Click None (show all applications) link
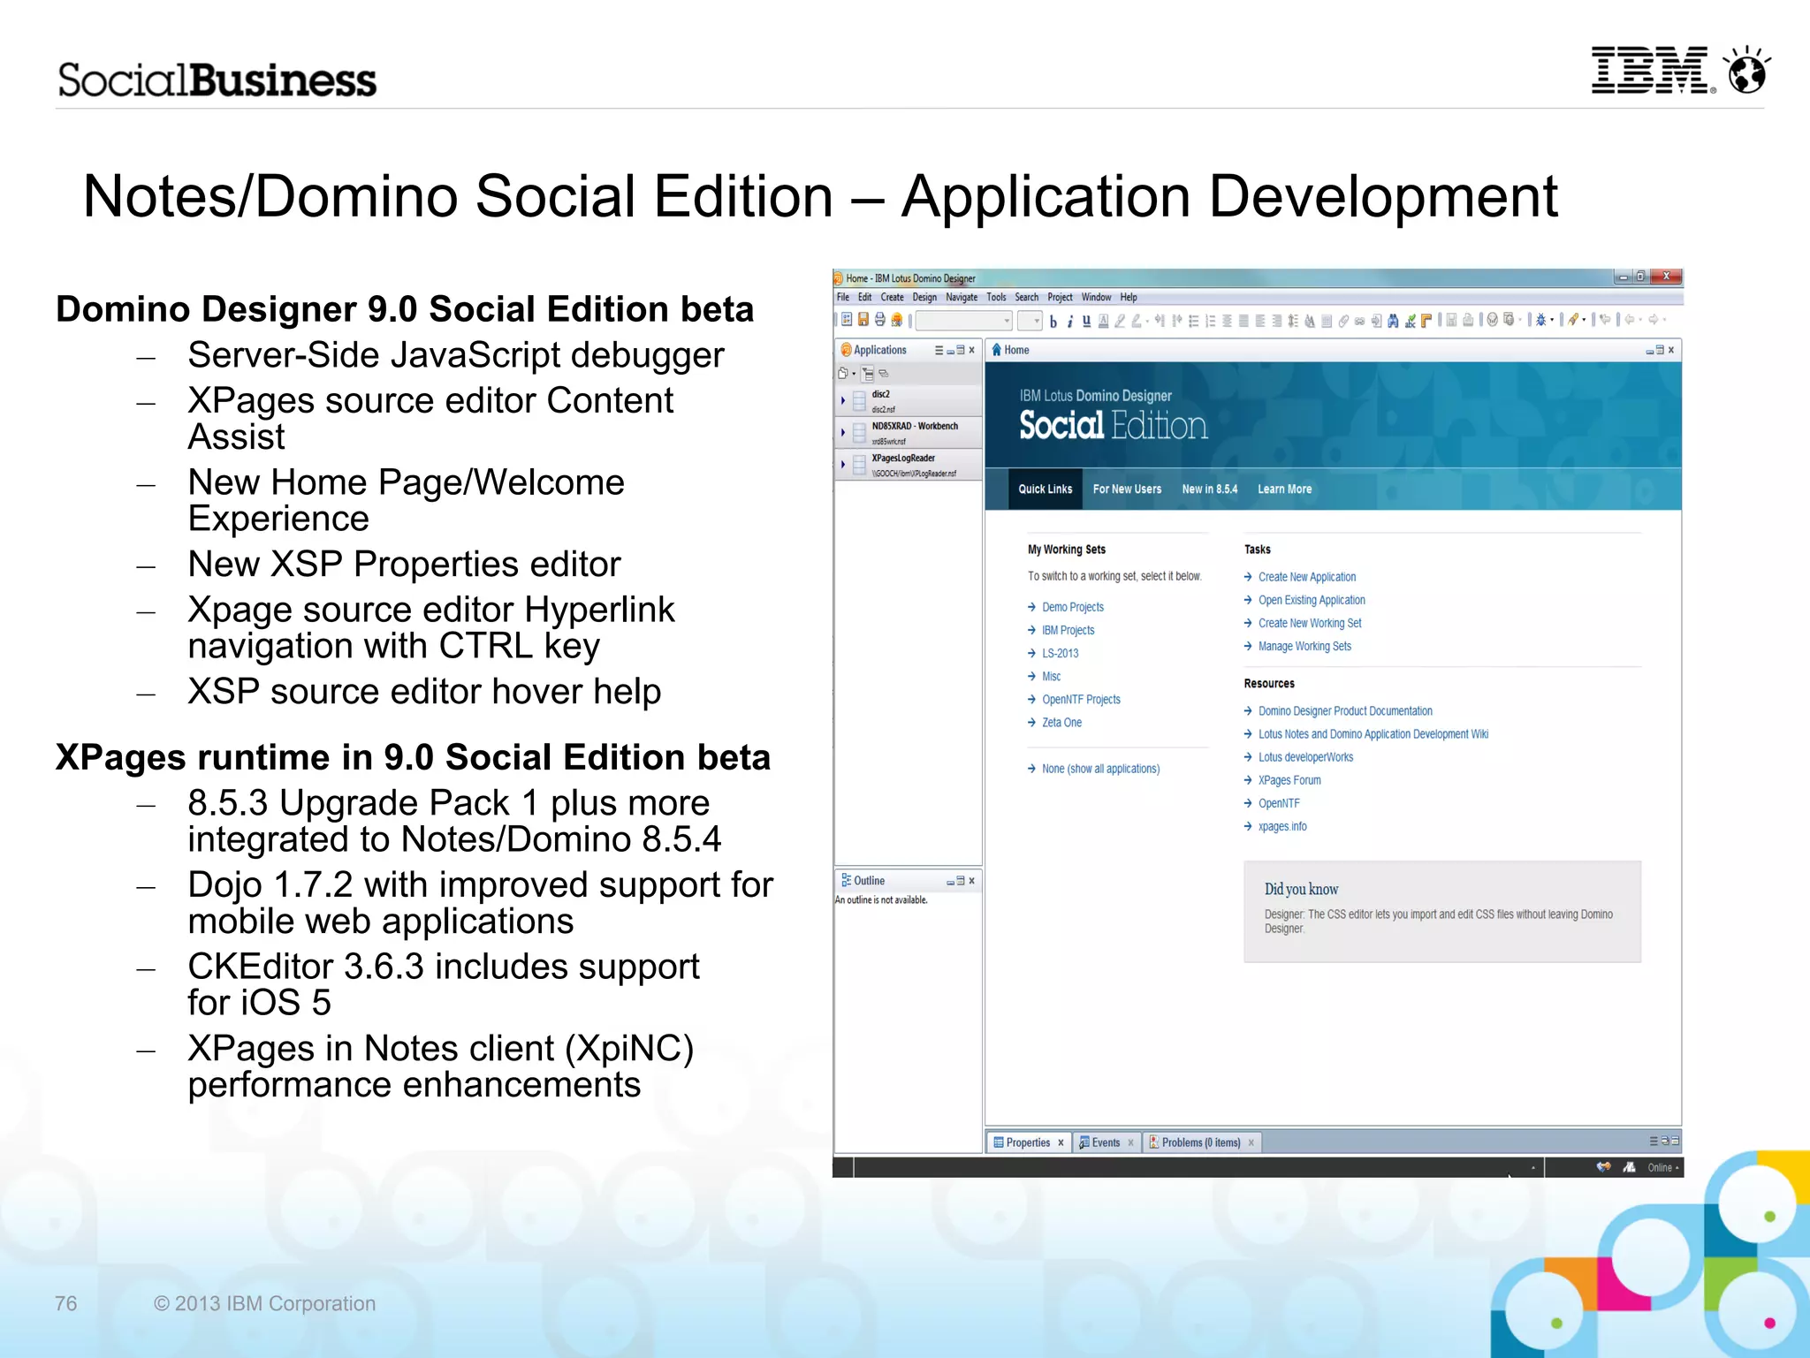 click(1100, 769)
